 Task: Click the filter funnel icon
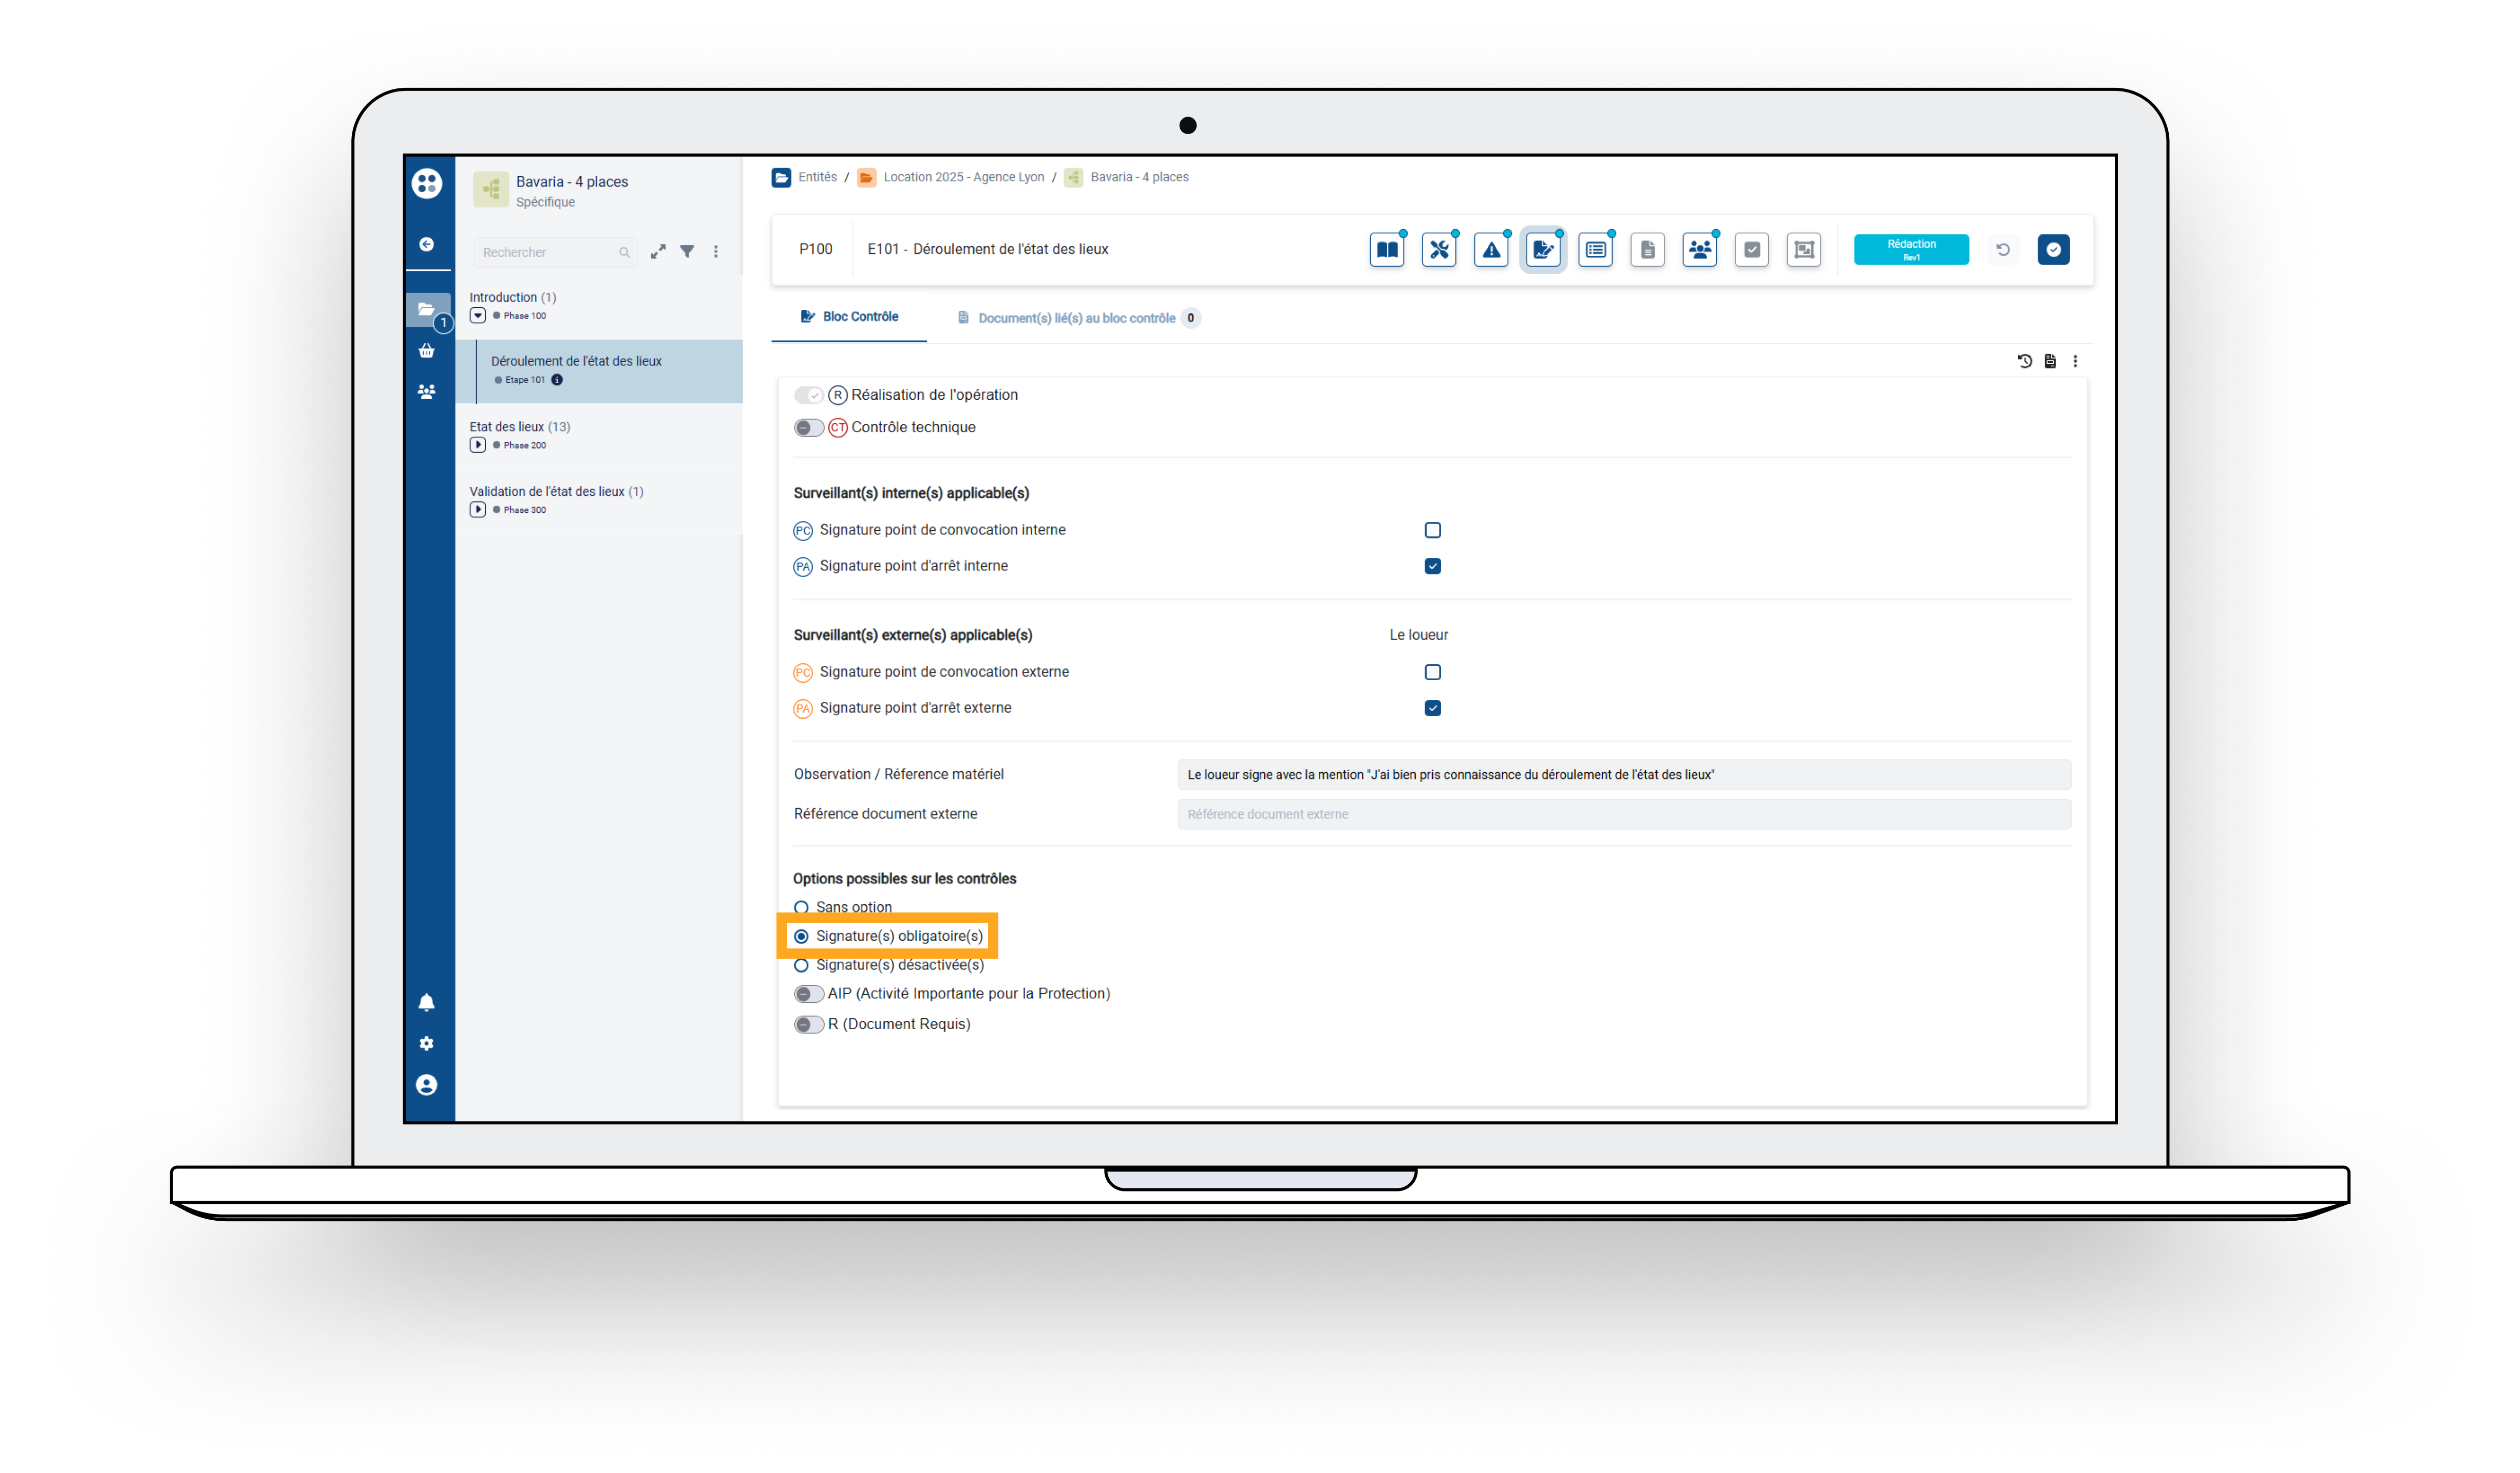point(687,252)
